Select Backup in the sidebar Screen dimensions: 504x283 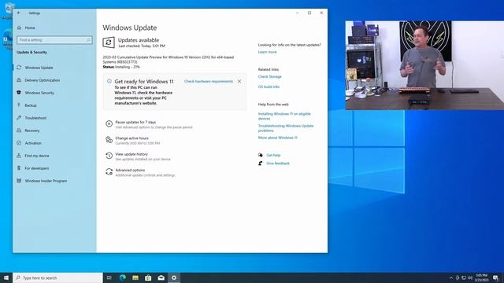pyautogui.click(x=31, y=105)
